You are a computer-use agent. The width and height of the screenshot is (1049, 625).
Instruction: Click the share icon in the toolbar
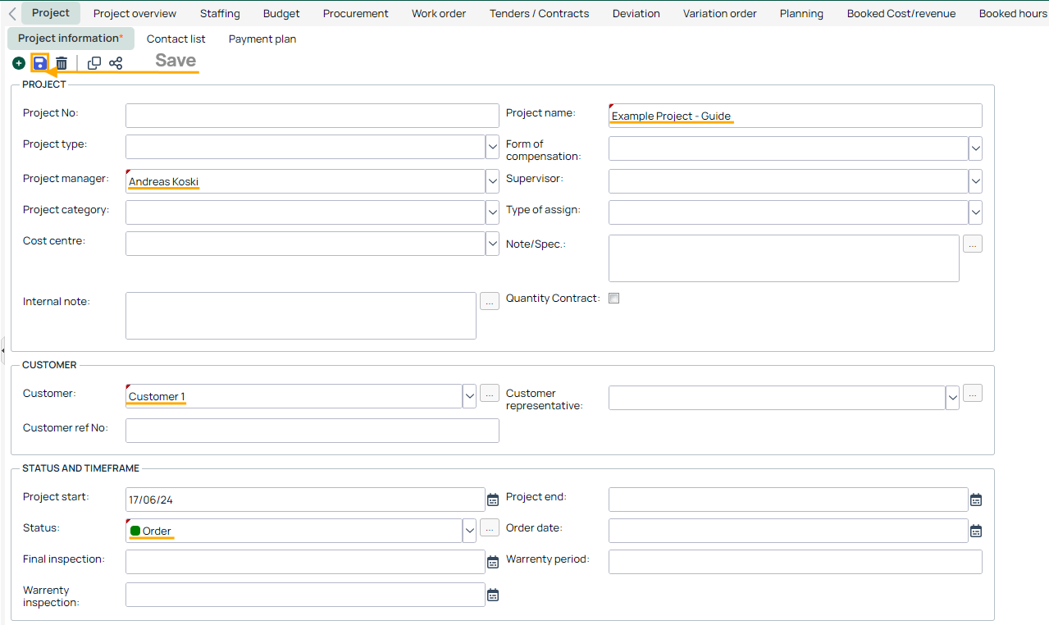[116, 63]
